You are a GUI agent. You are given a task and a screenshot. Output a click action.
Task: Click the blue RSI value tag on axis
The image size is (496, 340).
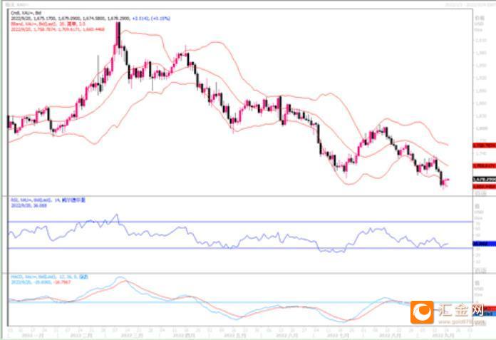click(484, 244)
